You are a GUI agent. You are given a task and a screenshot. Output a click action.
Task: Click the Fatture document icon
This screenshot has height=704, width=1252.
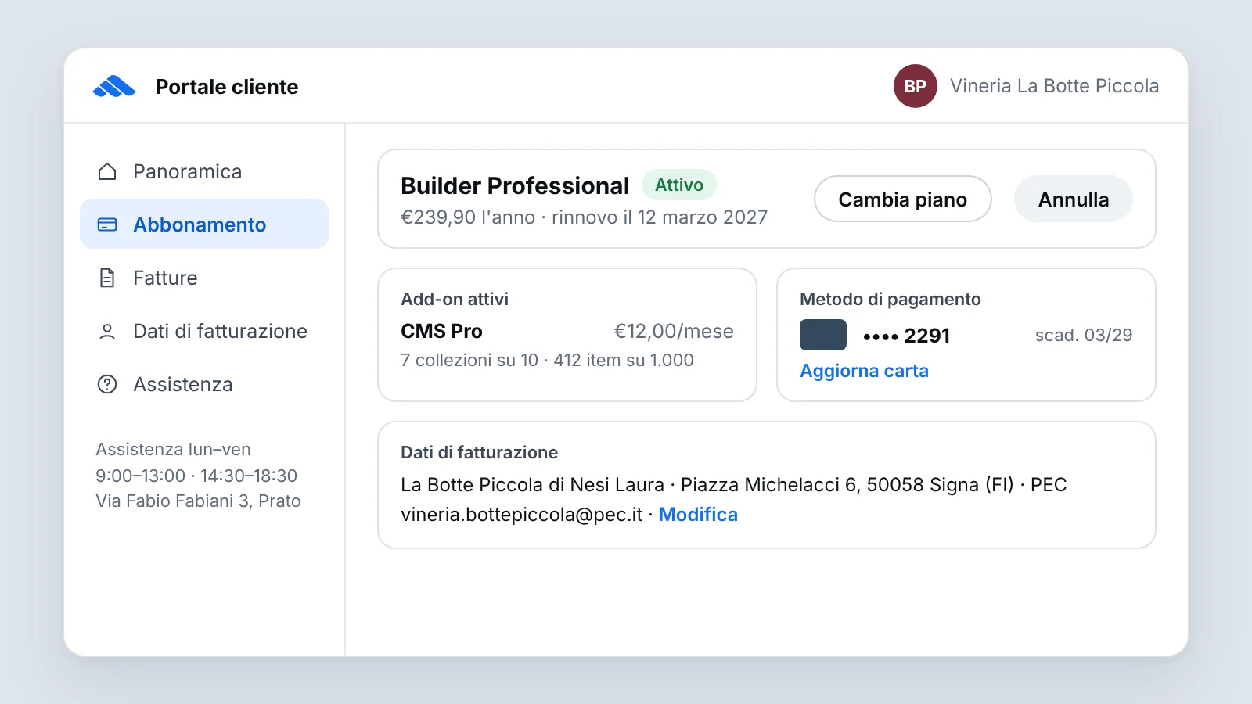click(x=107, y=278)
